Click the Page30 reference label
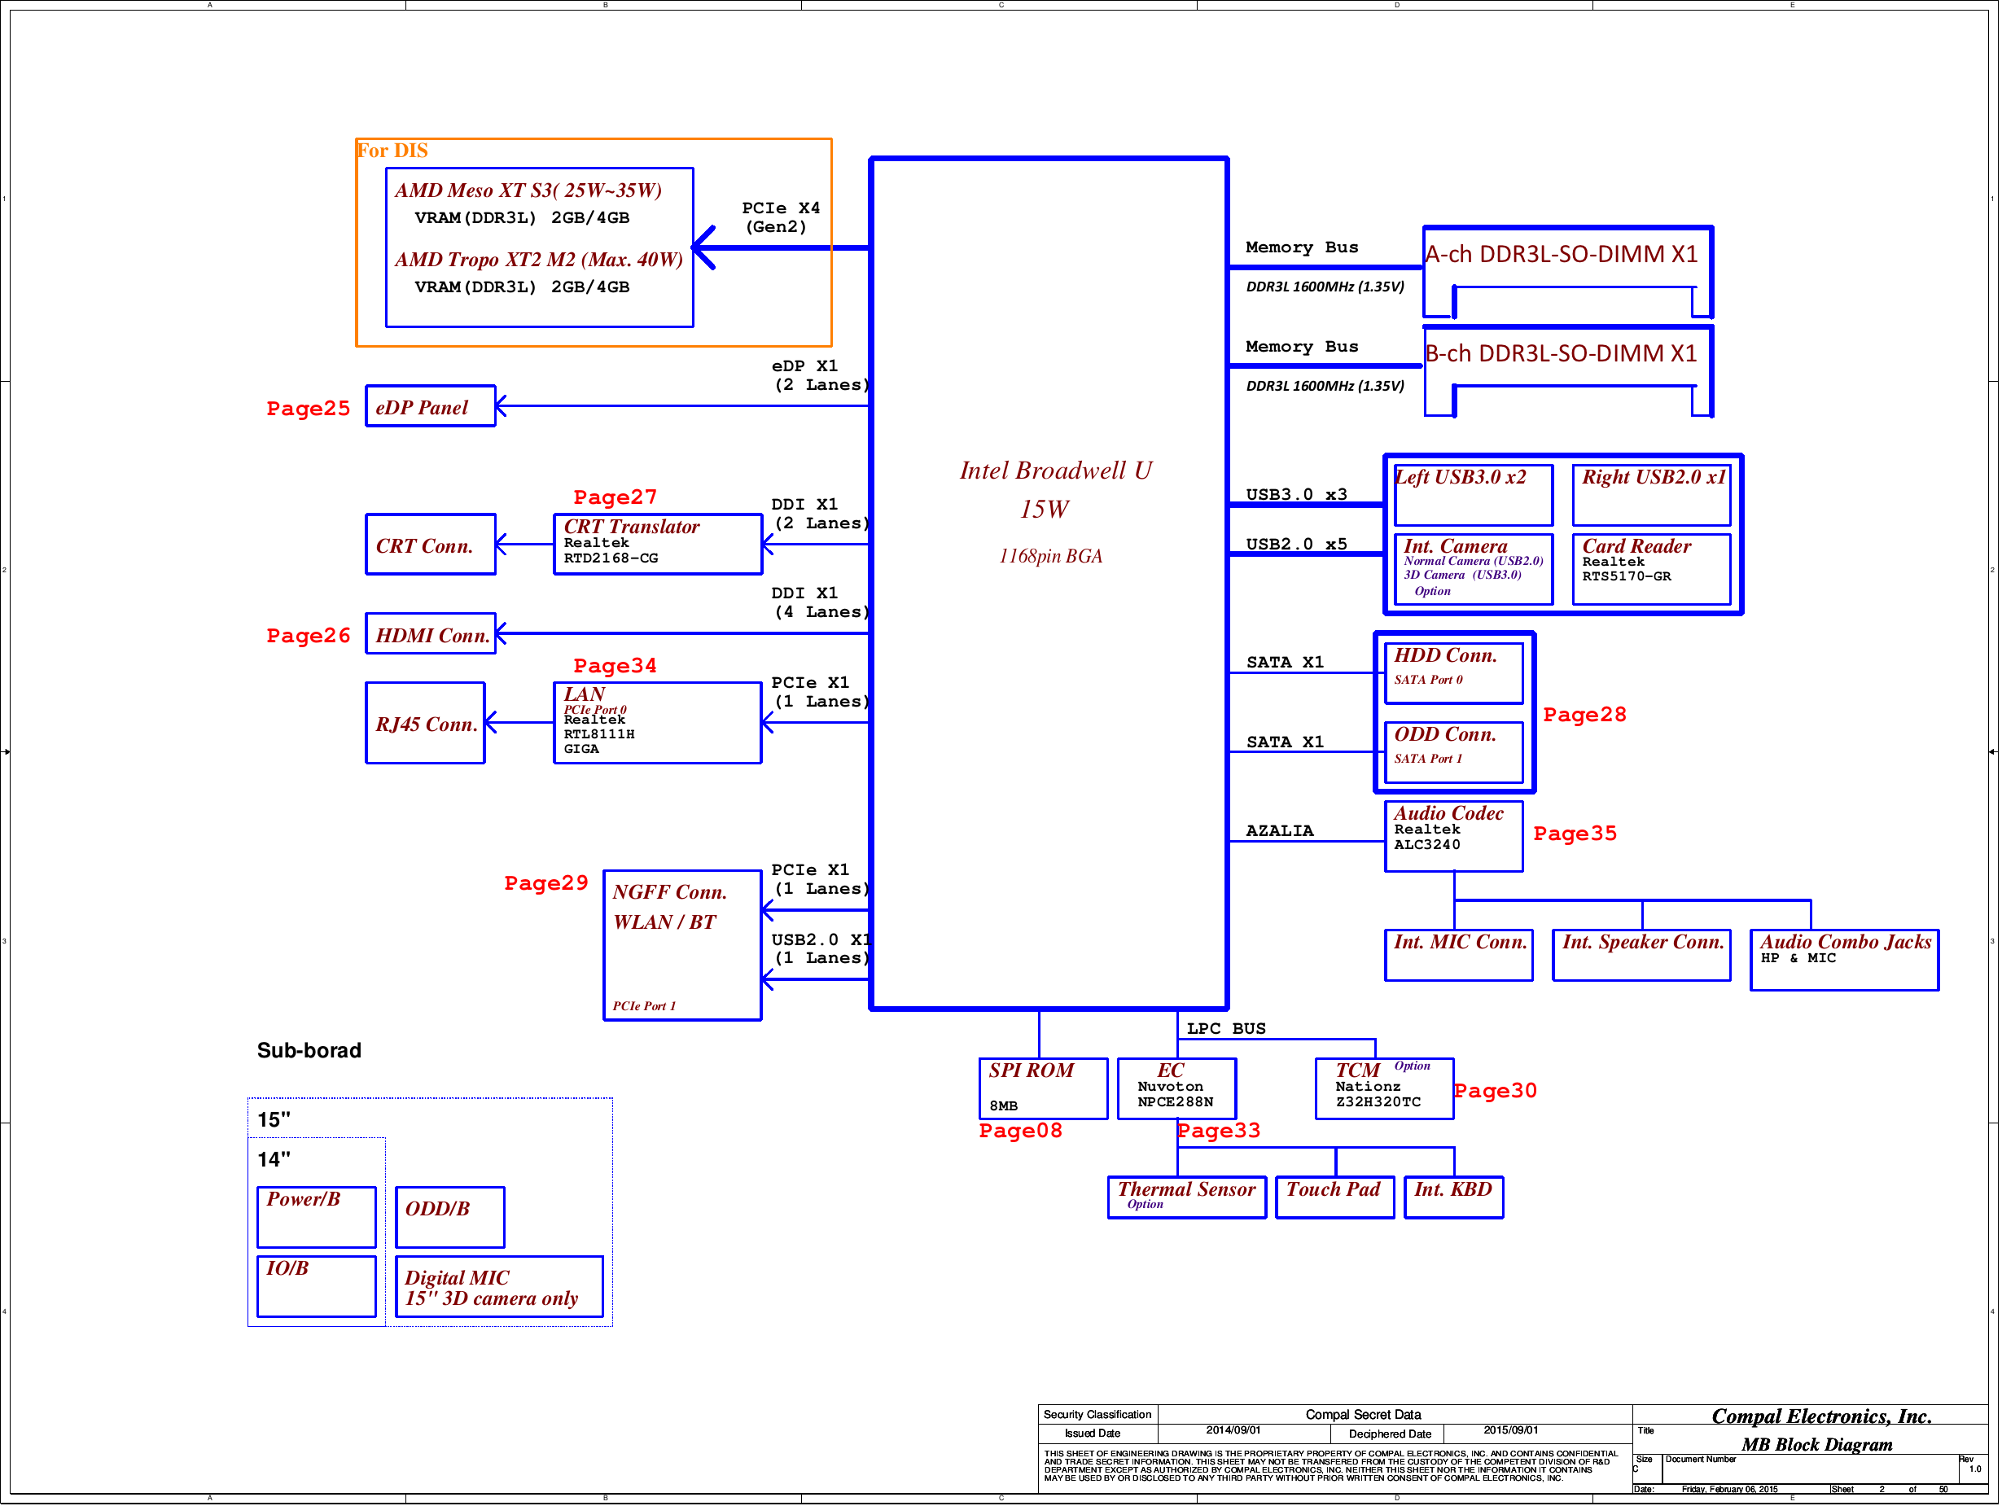 click(x=1496, y=1092)
